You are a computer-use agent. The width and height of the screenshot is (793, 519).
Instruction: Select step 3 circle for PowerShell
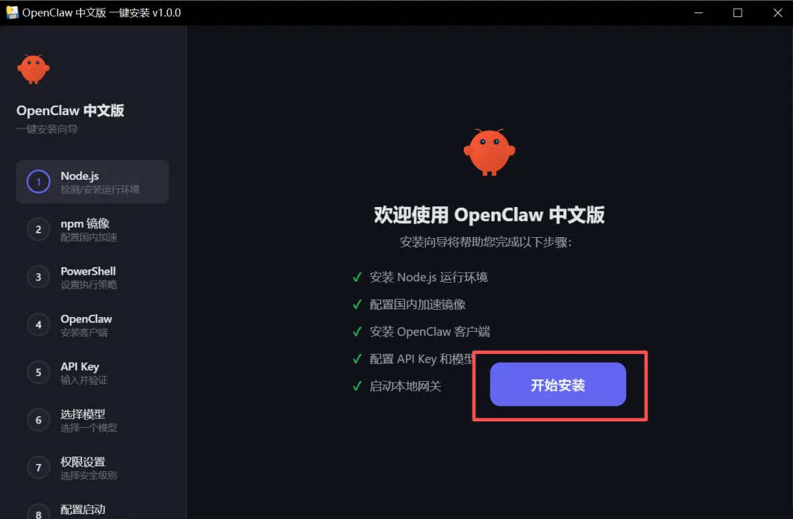coord(38,277)
